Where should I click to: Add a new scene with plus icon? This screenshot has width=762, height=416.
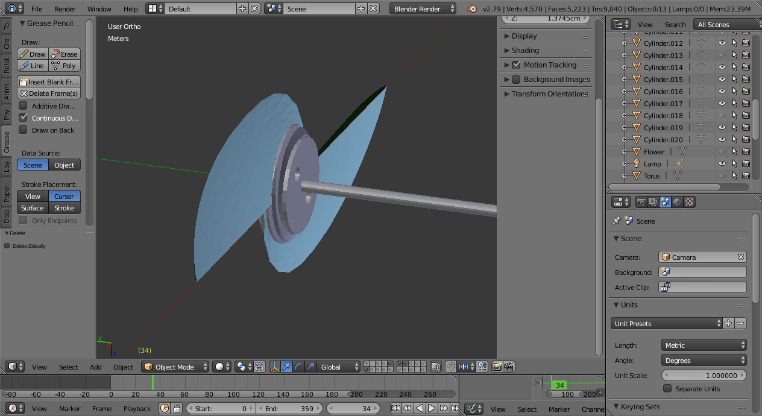(x=361, y=8)
